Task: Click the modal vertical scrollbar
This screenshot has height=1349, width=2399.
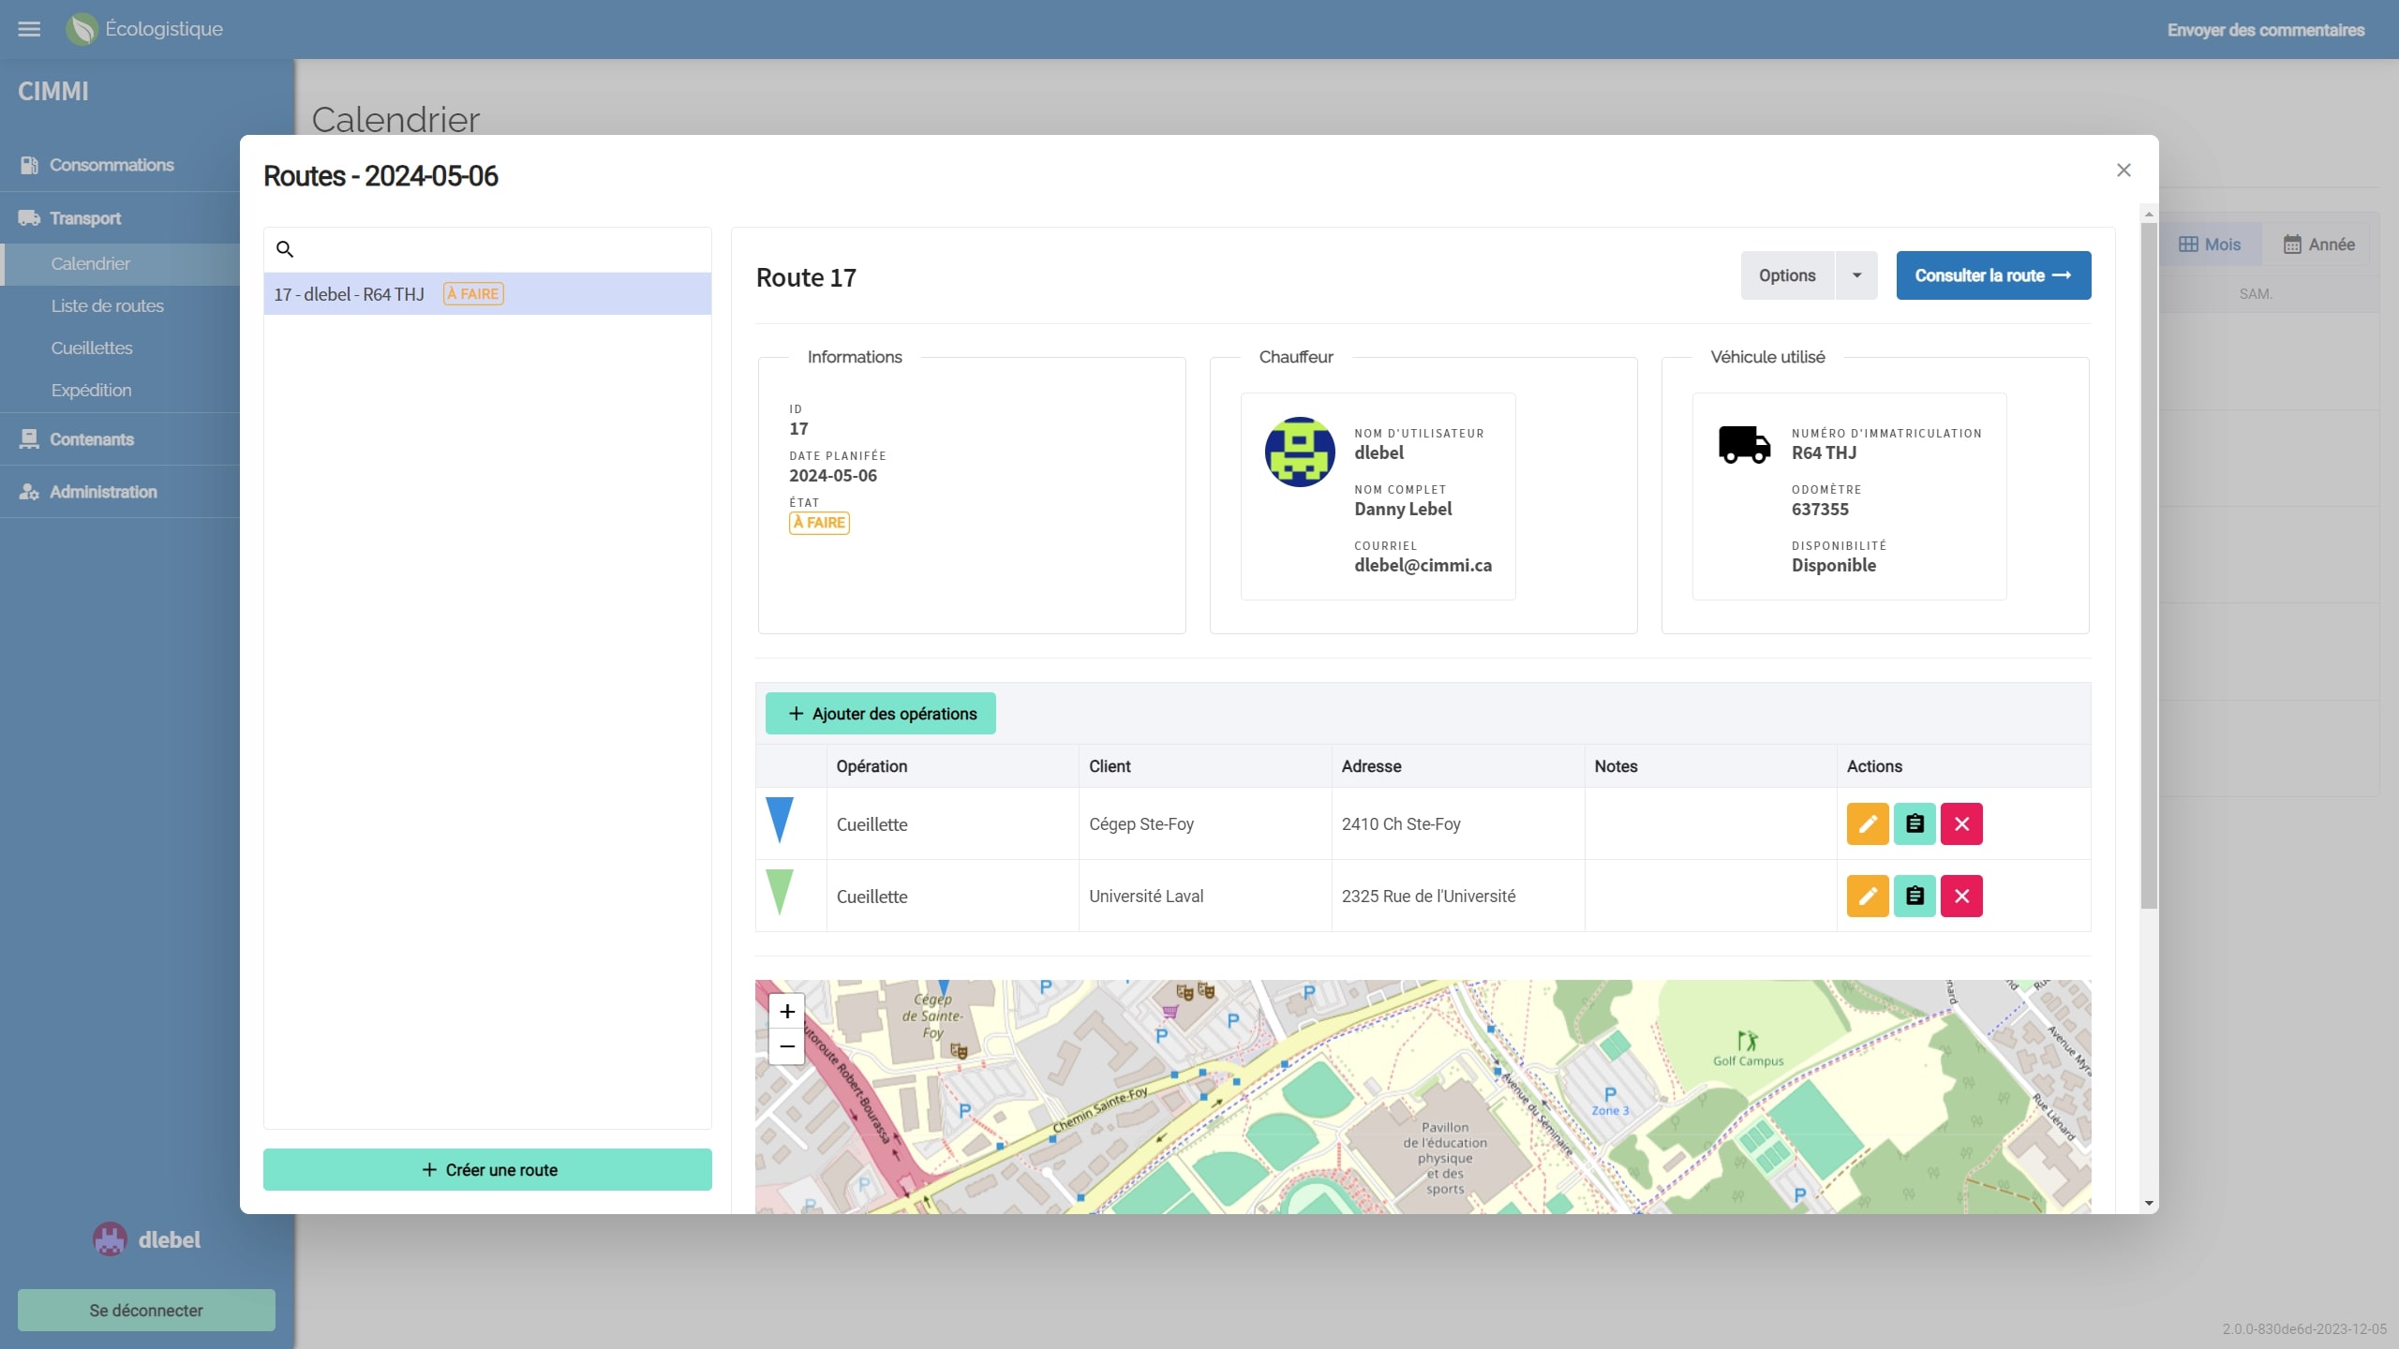Action: pyautogui.click(x=2149, y=562)
